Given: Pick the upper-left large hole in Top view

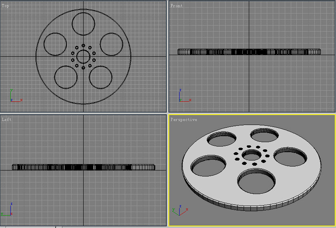Looking at the screenshot, I should 55,44.
